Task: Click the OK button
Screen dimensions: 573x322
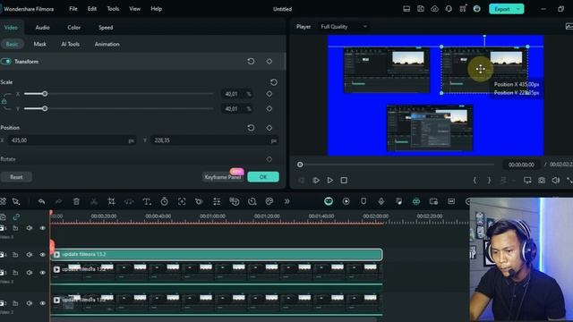Action: [x=263, y=177]
